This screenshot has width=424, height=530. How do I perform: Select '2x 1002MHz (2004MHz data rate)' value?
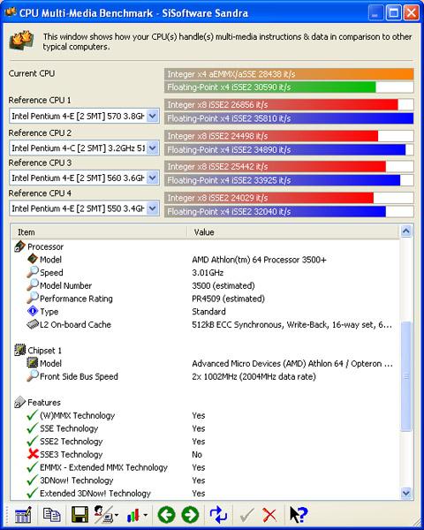click(254, 376)
